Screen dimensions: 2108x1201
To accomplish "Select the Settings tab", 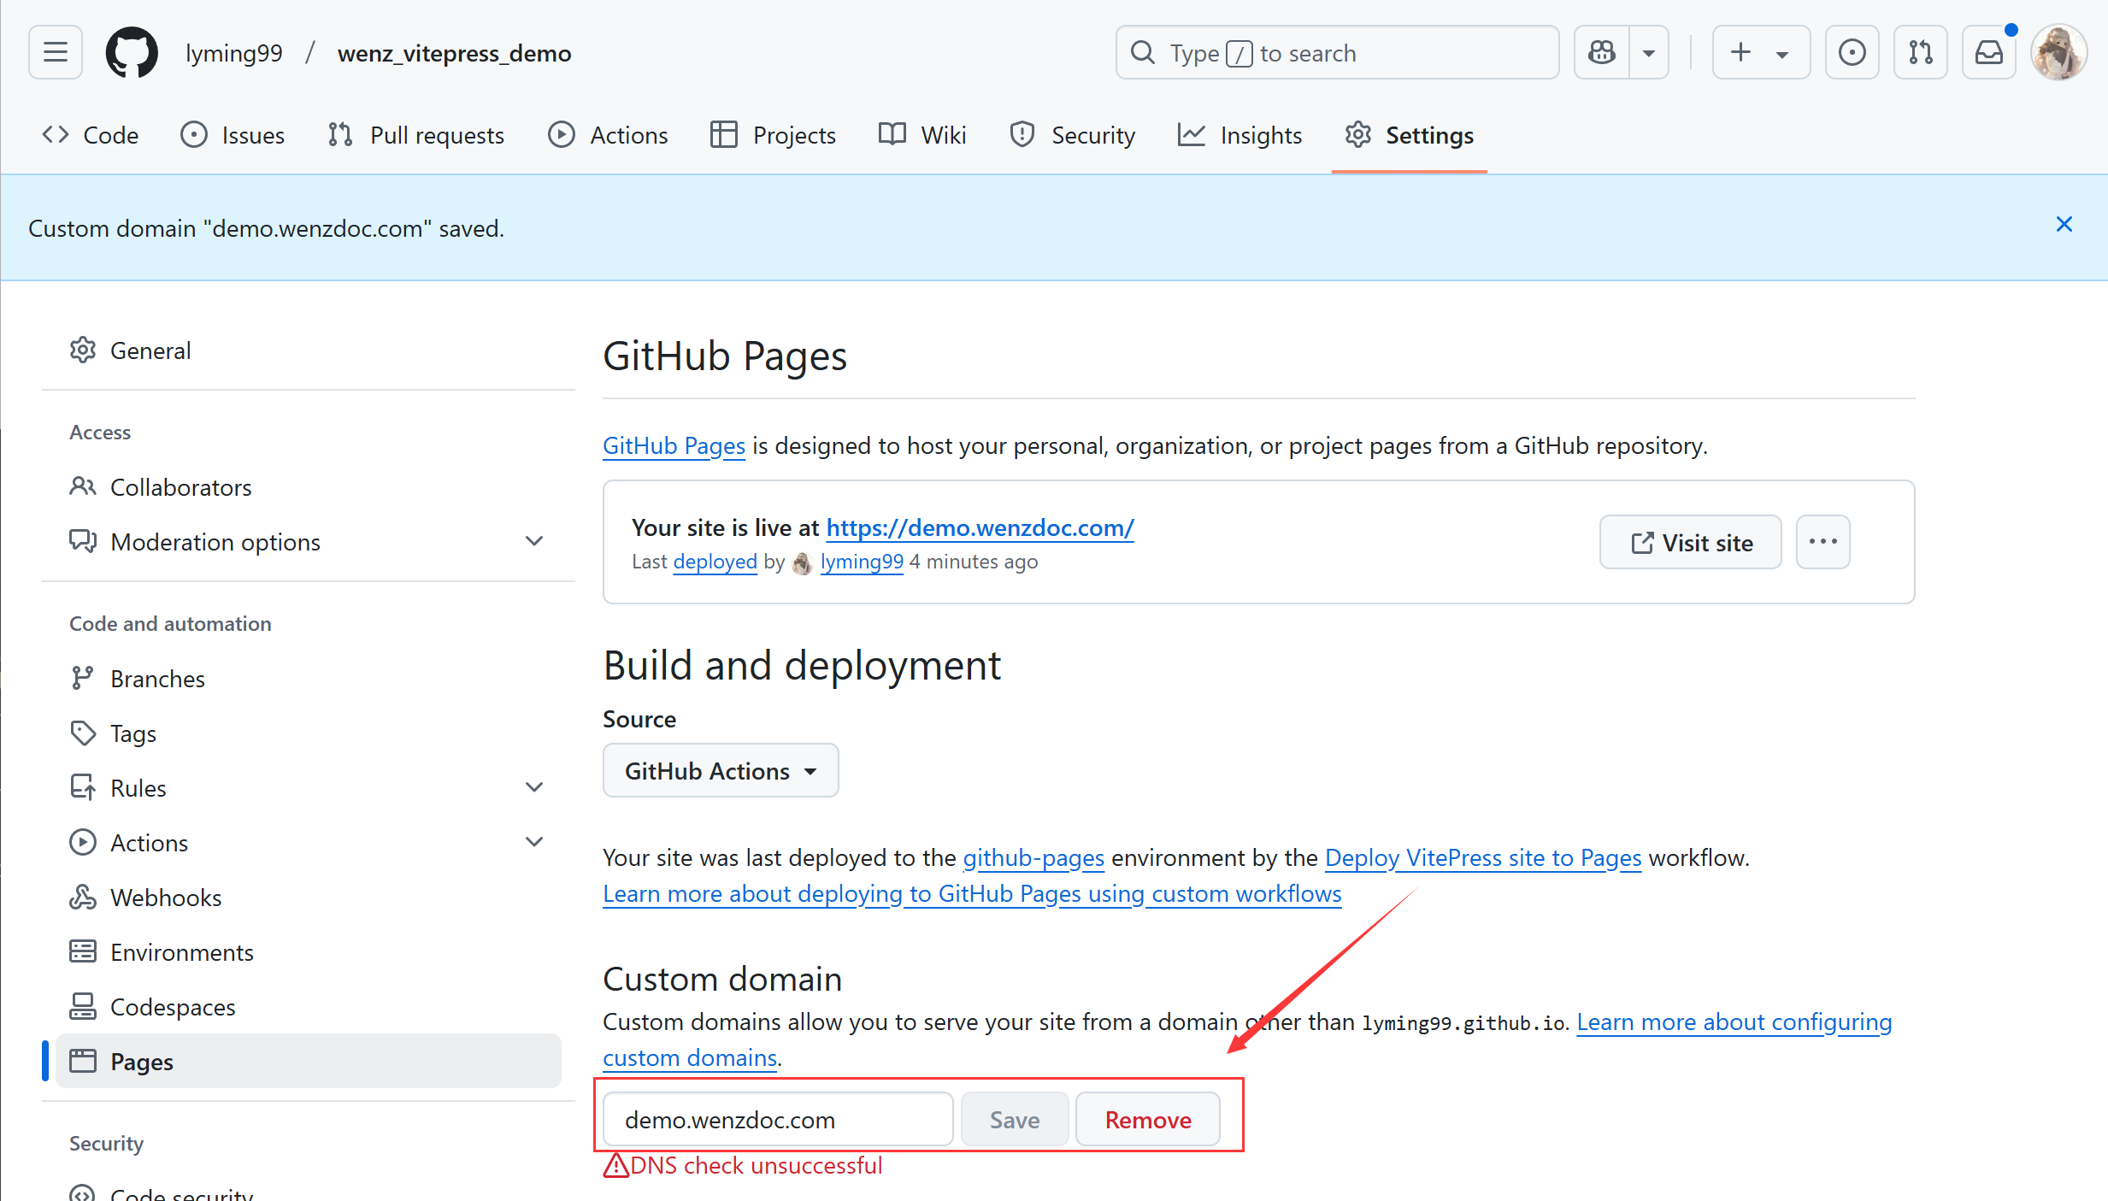I will (1409, 135).
